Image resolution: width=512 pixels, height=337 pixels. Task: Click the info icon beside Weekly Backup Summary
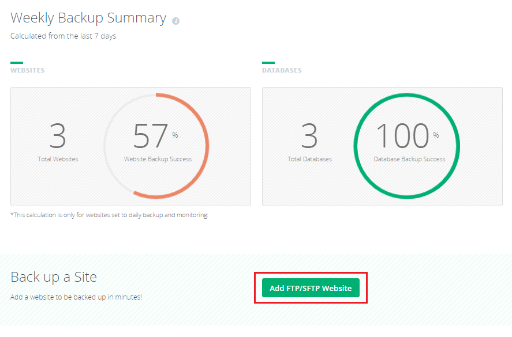pos(176,21)
